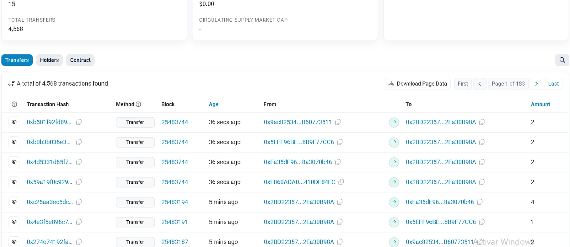Click the green arrow icon in first transfer row
The image size is (570, 247).
394,122
